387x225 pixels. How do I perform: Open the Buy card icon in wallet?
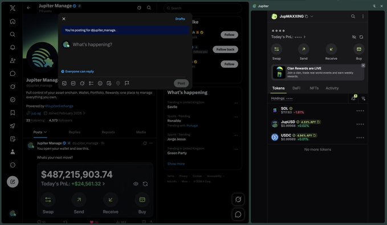(x=359, y=50)
